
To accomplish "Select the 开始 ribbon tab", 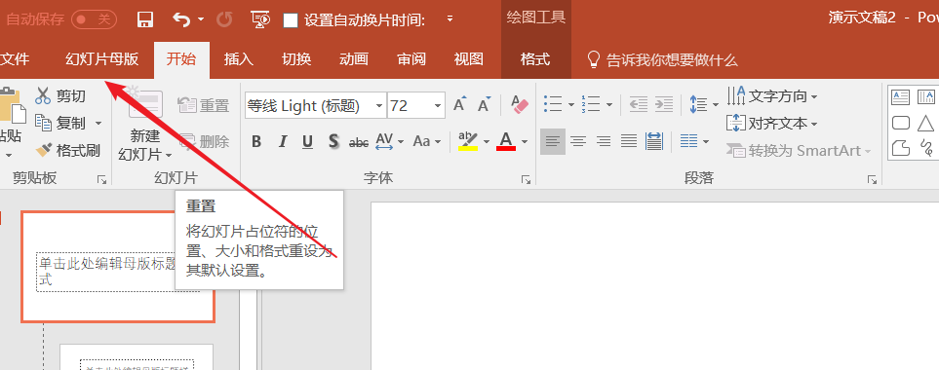I will coord(181,59).
